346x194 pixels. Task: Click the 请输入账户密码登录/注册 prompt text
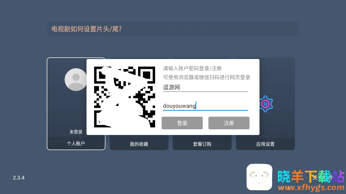192,68
